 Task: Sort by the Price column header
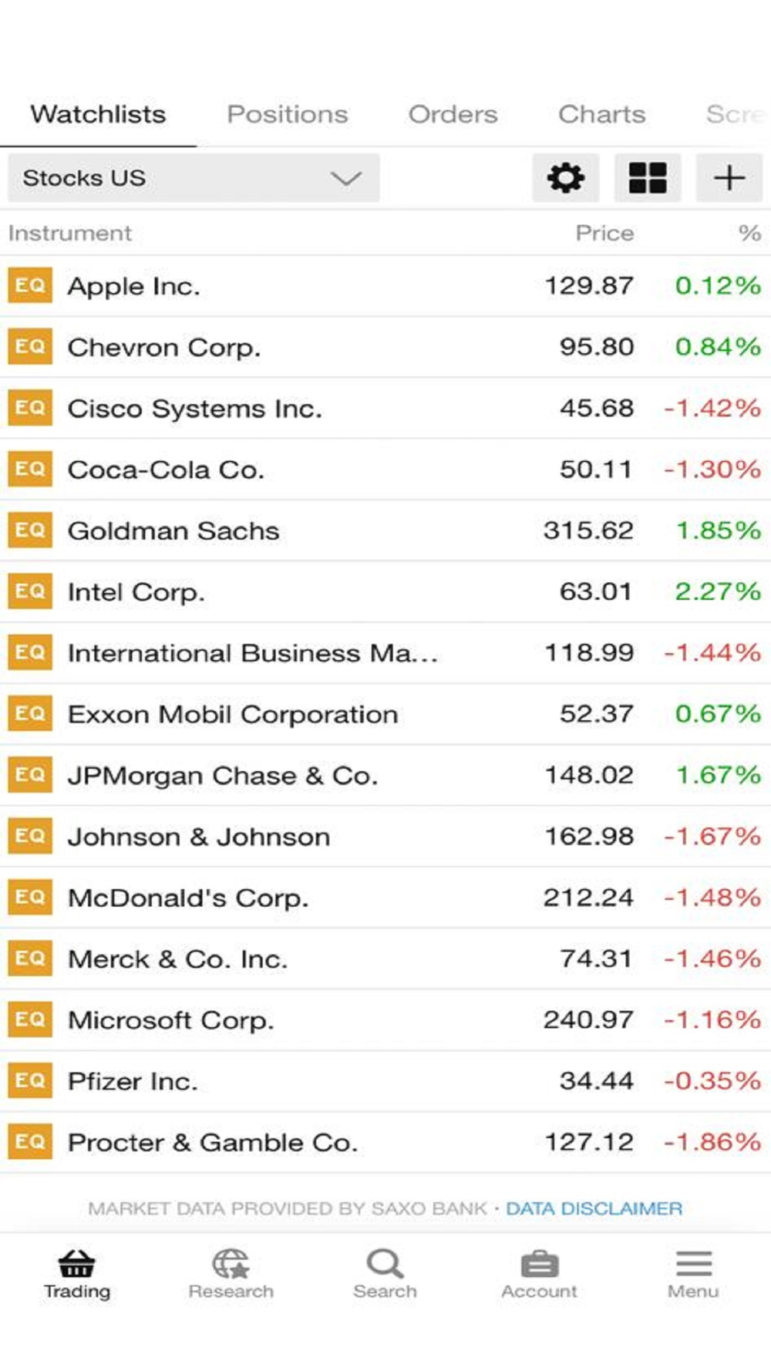click(x=604, y=233)
